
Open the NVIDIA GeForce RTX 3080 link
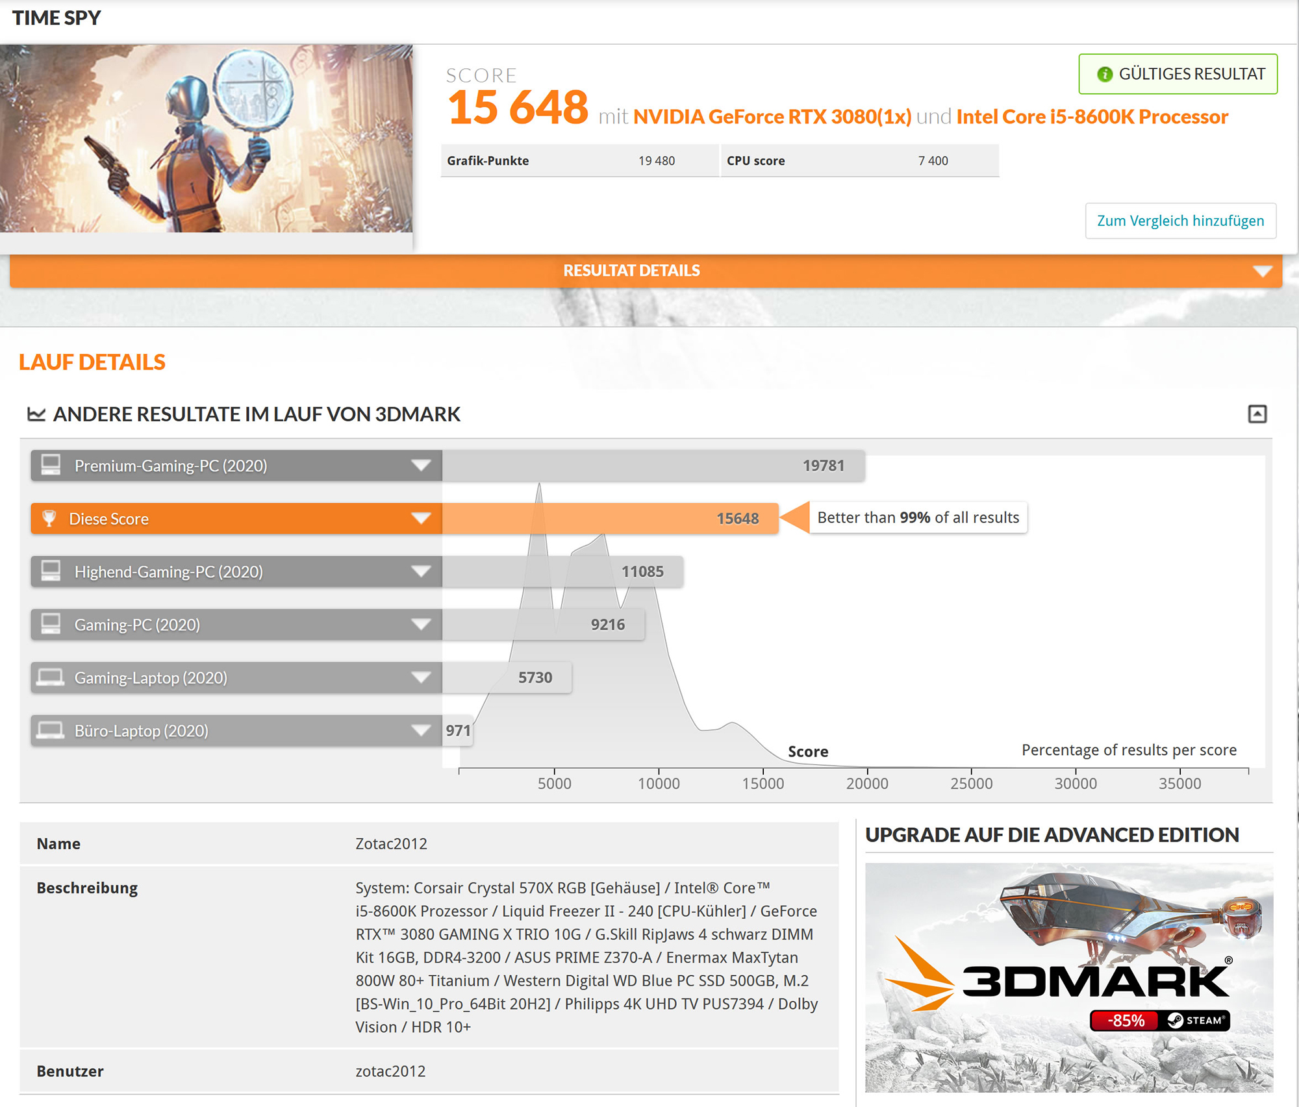click(x=772, y=117)
